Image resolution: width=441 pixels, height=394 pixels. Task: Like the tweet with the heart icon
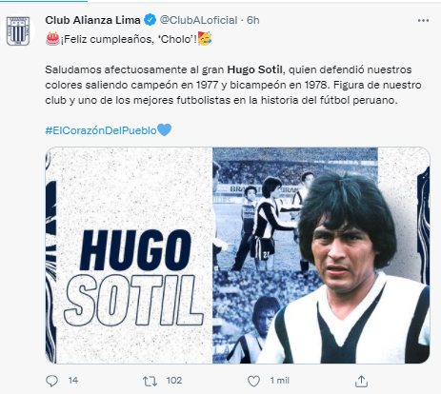253,381
